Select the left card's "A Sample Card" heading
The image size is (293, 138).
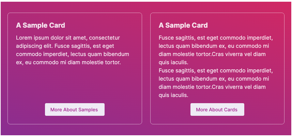(41, 25)
